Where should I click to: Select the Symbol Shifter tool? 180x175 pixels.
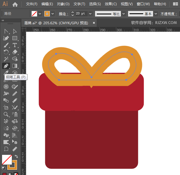(x=6, y=121)
